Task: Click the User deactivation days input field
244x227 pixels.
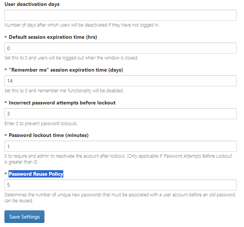Action: pos(120,15)
